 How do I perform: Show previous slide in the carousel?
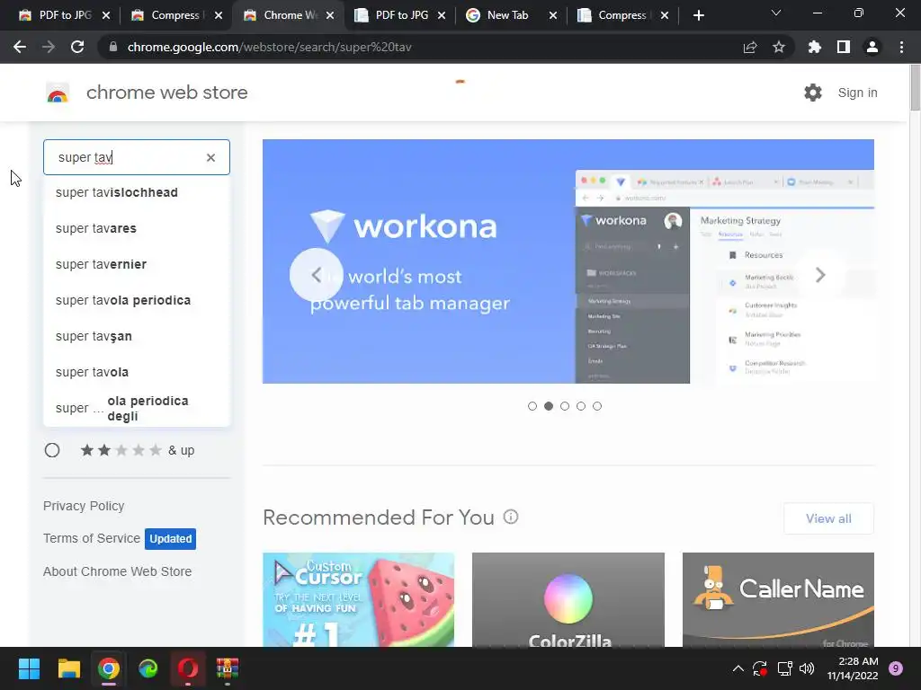click(x=316, y=275)
